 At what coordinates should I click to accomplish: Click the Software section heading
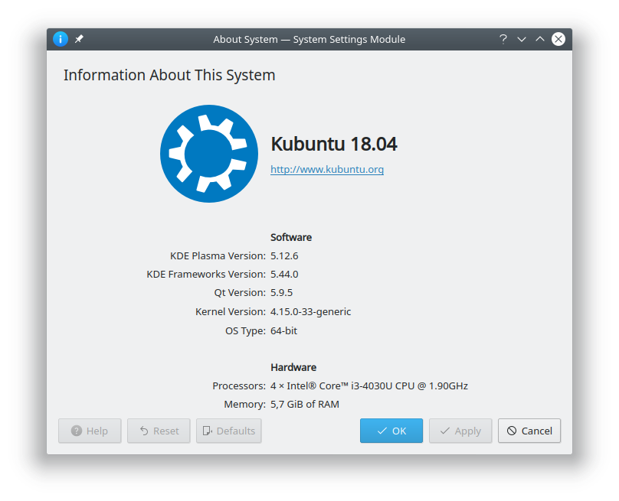291,237
